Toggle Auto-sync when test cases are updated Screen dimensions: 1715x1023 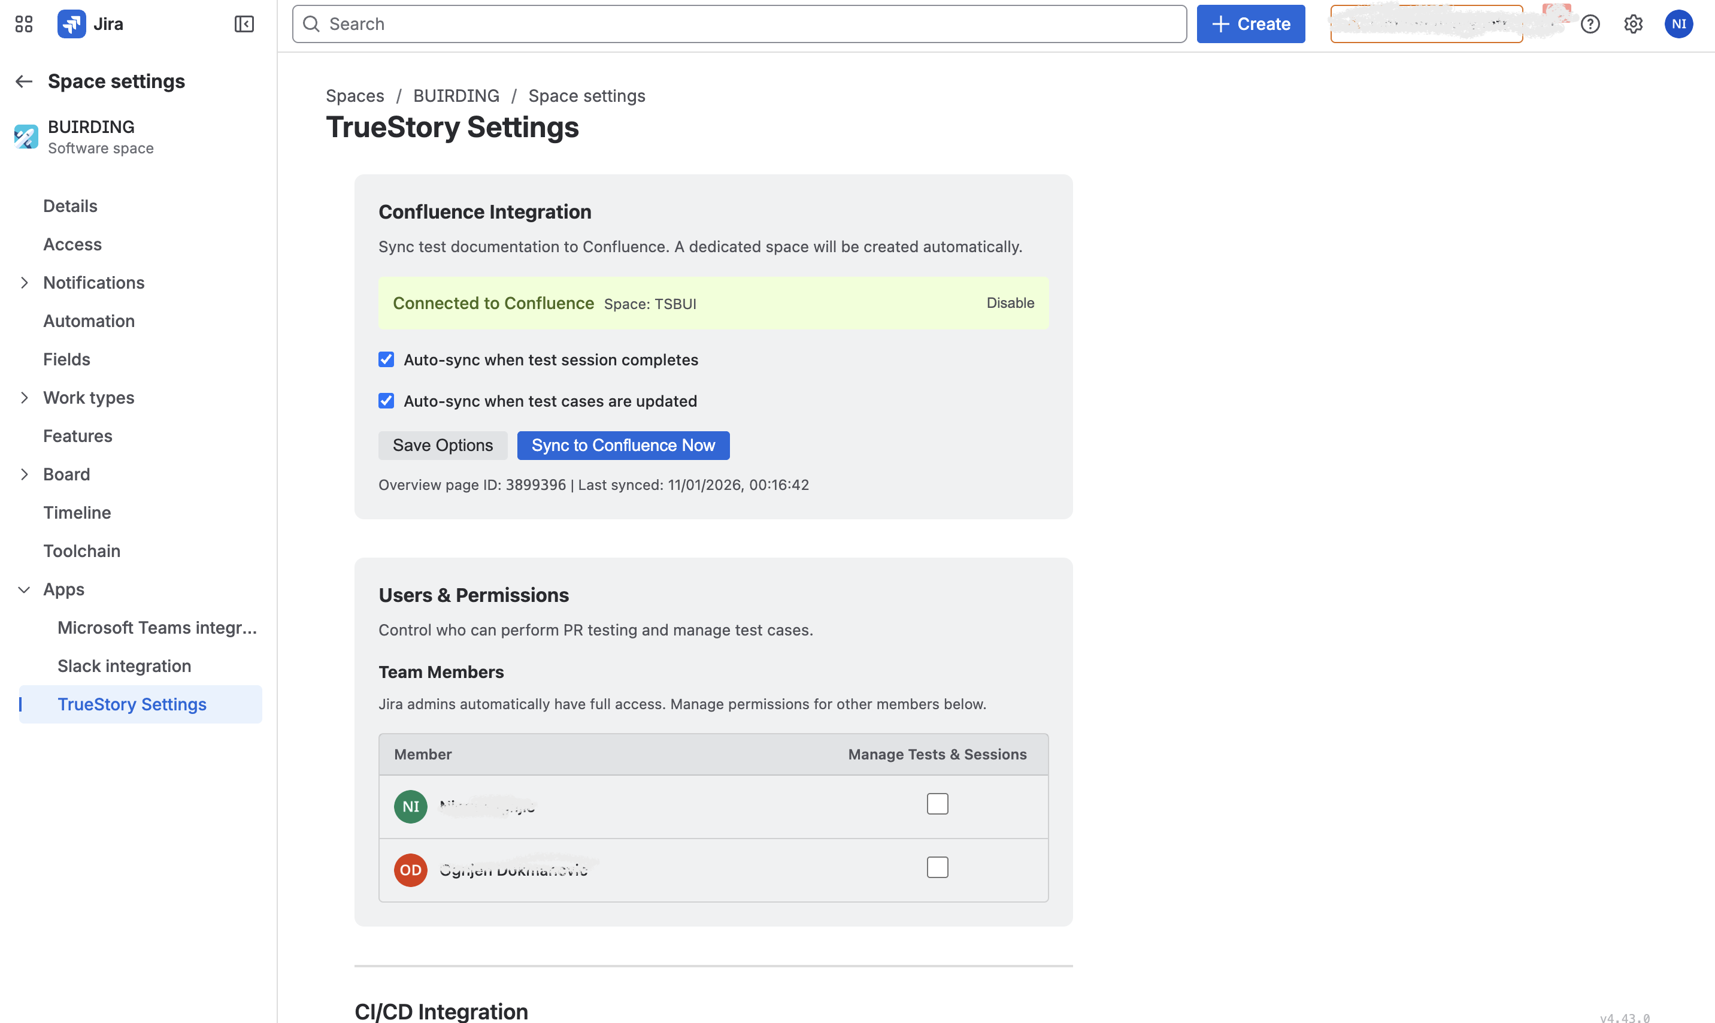(x=387, y=401)
